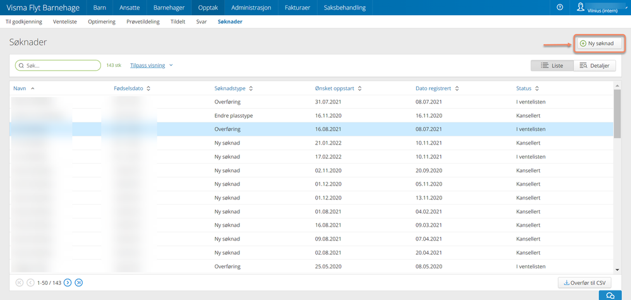631x300 pixels.
Task: Click the 04.02.2021 registered date cell
Action: (429, 212)
